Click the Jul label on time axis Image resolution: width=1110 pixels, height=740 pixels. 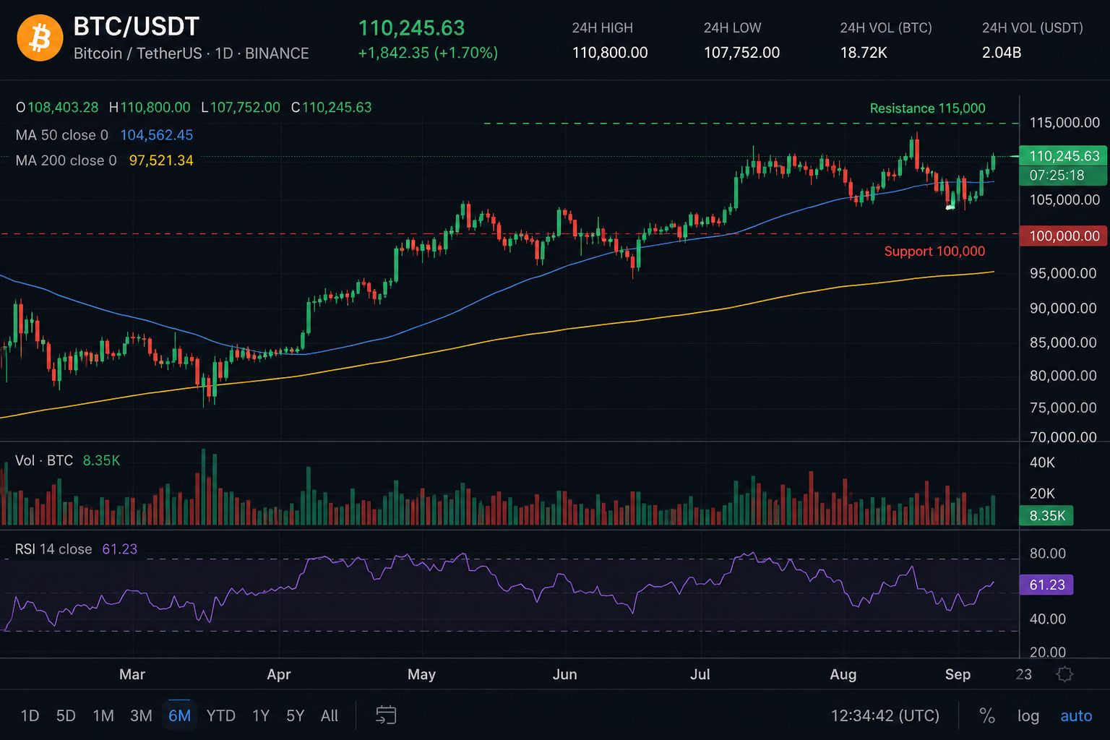pos(700,674)
